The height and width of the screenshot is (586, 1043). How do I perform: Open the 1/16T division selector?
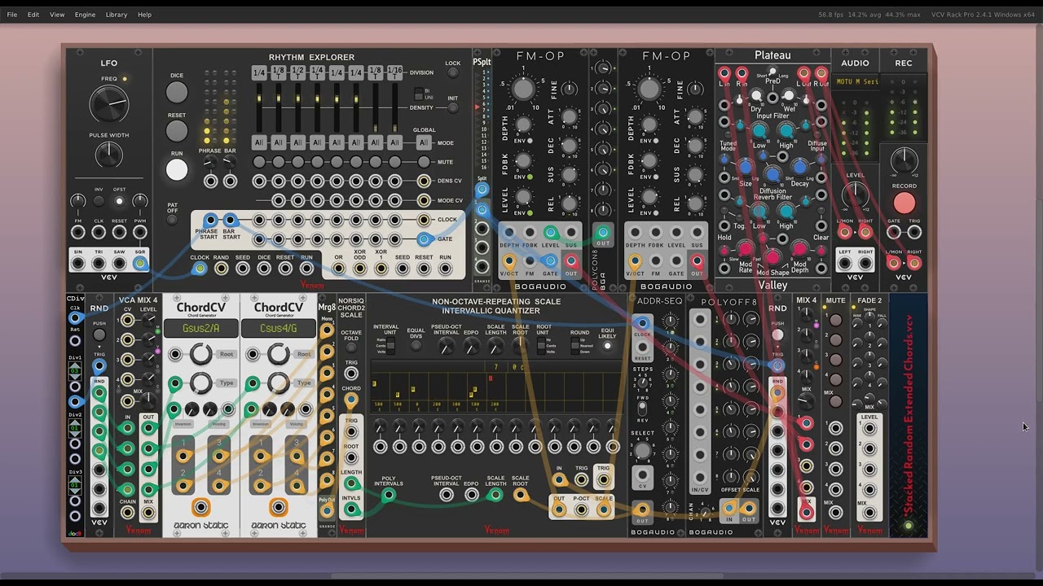394,72
